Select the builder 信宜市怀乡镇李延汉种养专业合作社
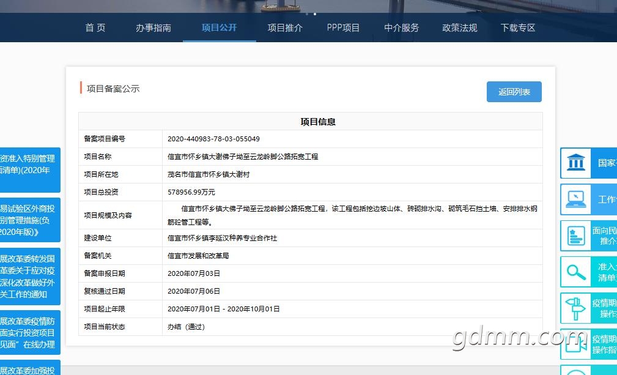The image size is (617, 375). click(223, 238)
